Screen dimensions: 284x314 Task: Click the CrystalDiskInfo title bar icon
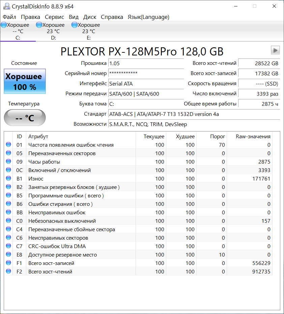[7, 6]
